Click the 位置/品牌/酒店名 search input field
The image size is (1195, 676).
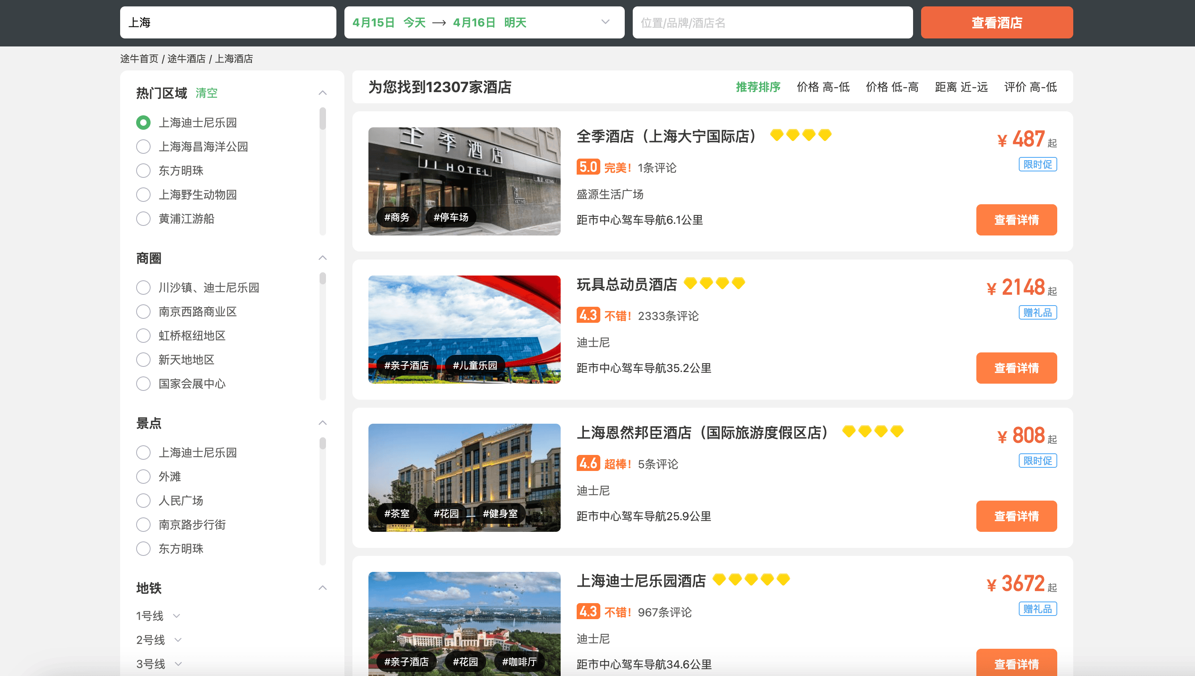(772, 22)
